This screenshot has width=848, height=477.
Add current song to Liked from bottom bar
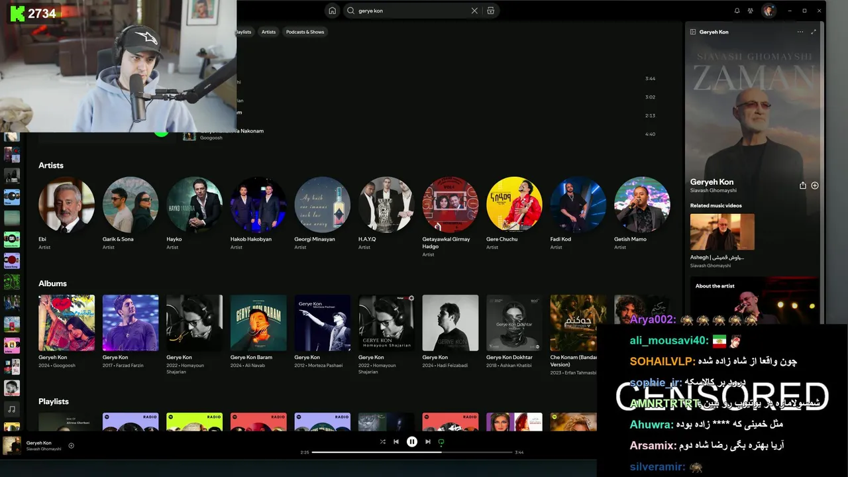pyautogui.click(x=72, y=445)
